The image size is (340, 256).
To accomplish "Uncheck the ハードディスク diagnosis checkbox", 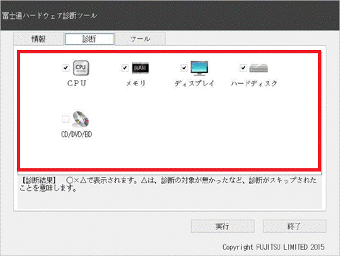I will point(243,68).
